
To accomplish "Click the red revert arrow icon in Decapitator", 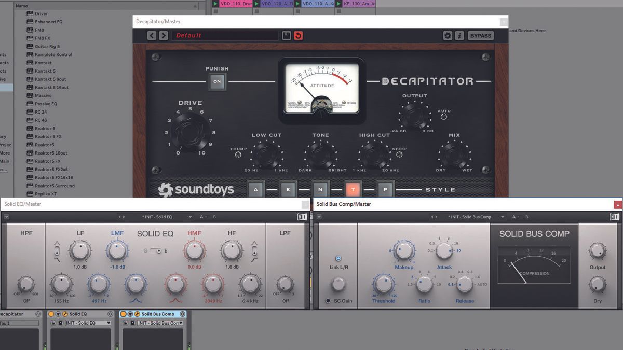I will (x=297, y=35).
